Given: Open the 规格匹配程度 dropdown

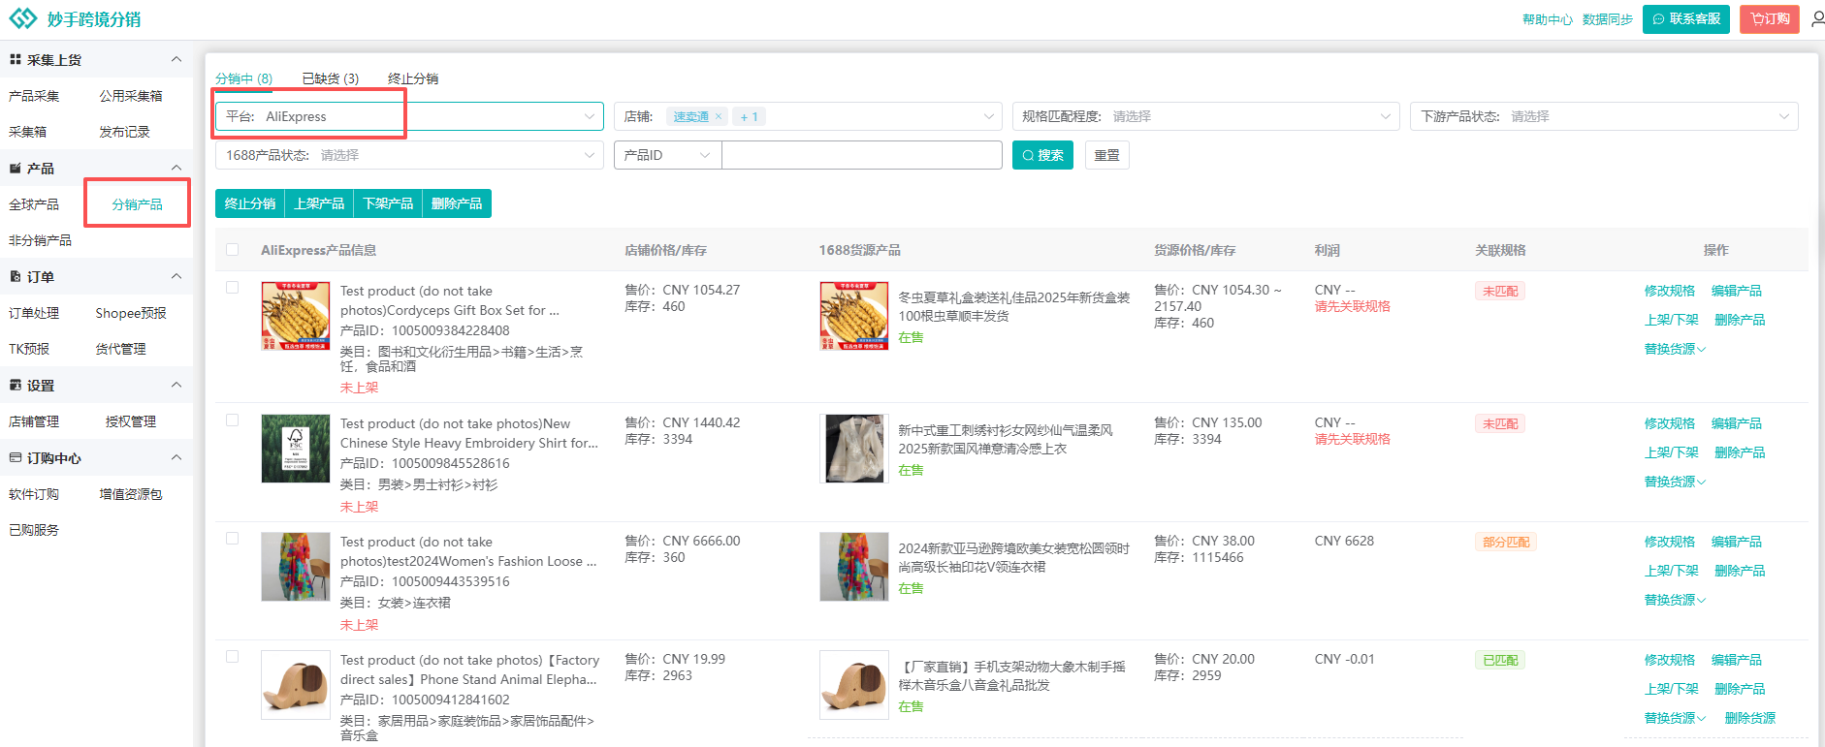Looking at the screenshot, I should click(x=1205, y=116).
